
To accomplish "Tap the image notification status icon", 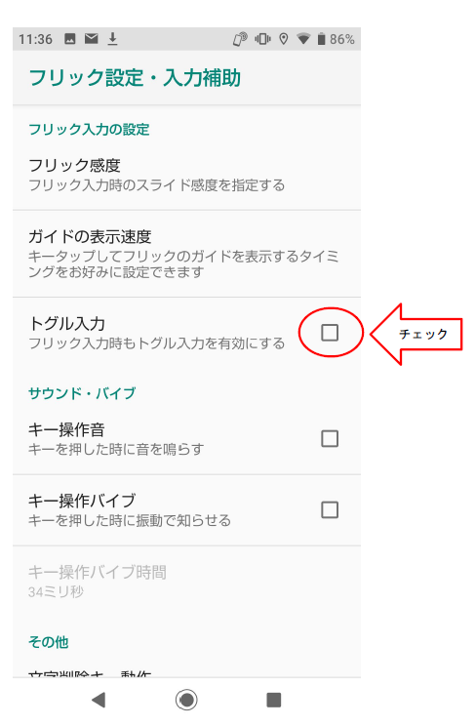I will [x=70, y=39].
